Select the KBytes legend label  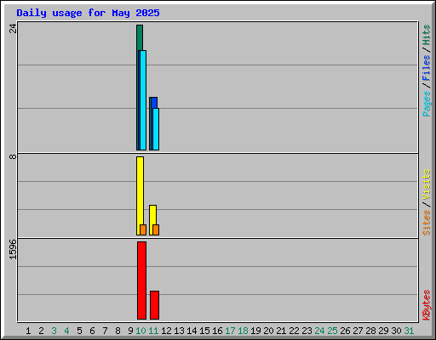pyautogui.click(x=426, y=305)
